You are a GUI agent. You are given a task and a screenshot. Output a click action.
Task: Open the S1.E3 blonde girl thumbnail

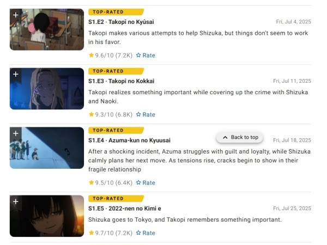point(47,89)
